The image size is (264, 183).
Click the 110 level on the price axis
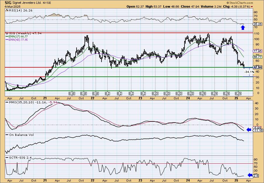256,34
